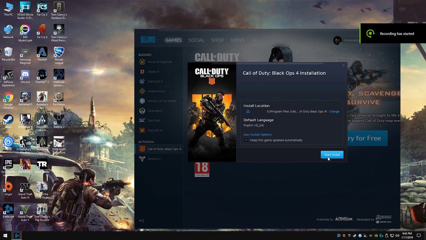Click Change next to install location
Image resolution: width=426 pixels, height=240 pixels.
[334, 112]
